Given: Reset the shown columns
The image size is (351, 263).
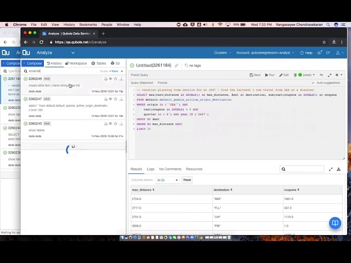Looking at the screenshot, I should pyautogui.click(x=187, y=180).
